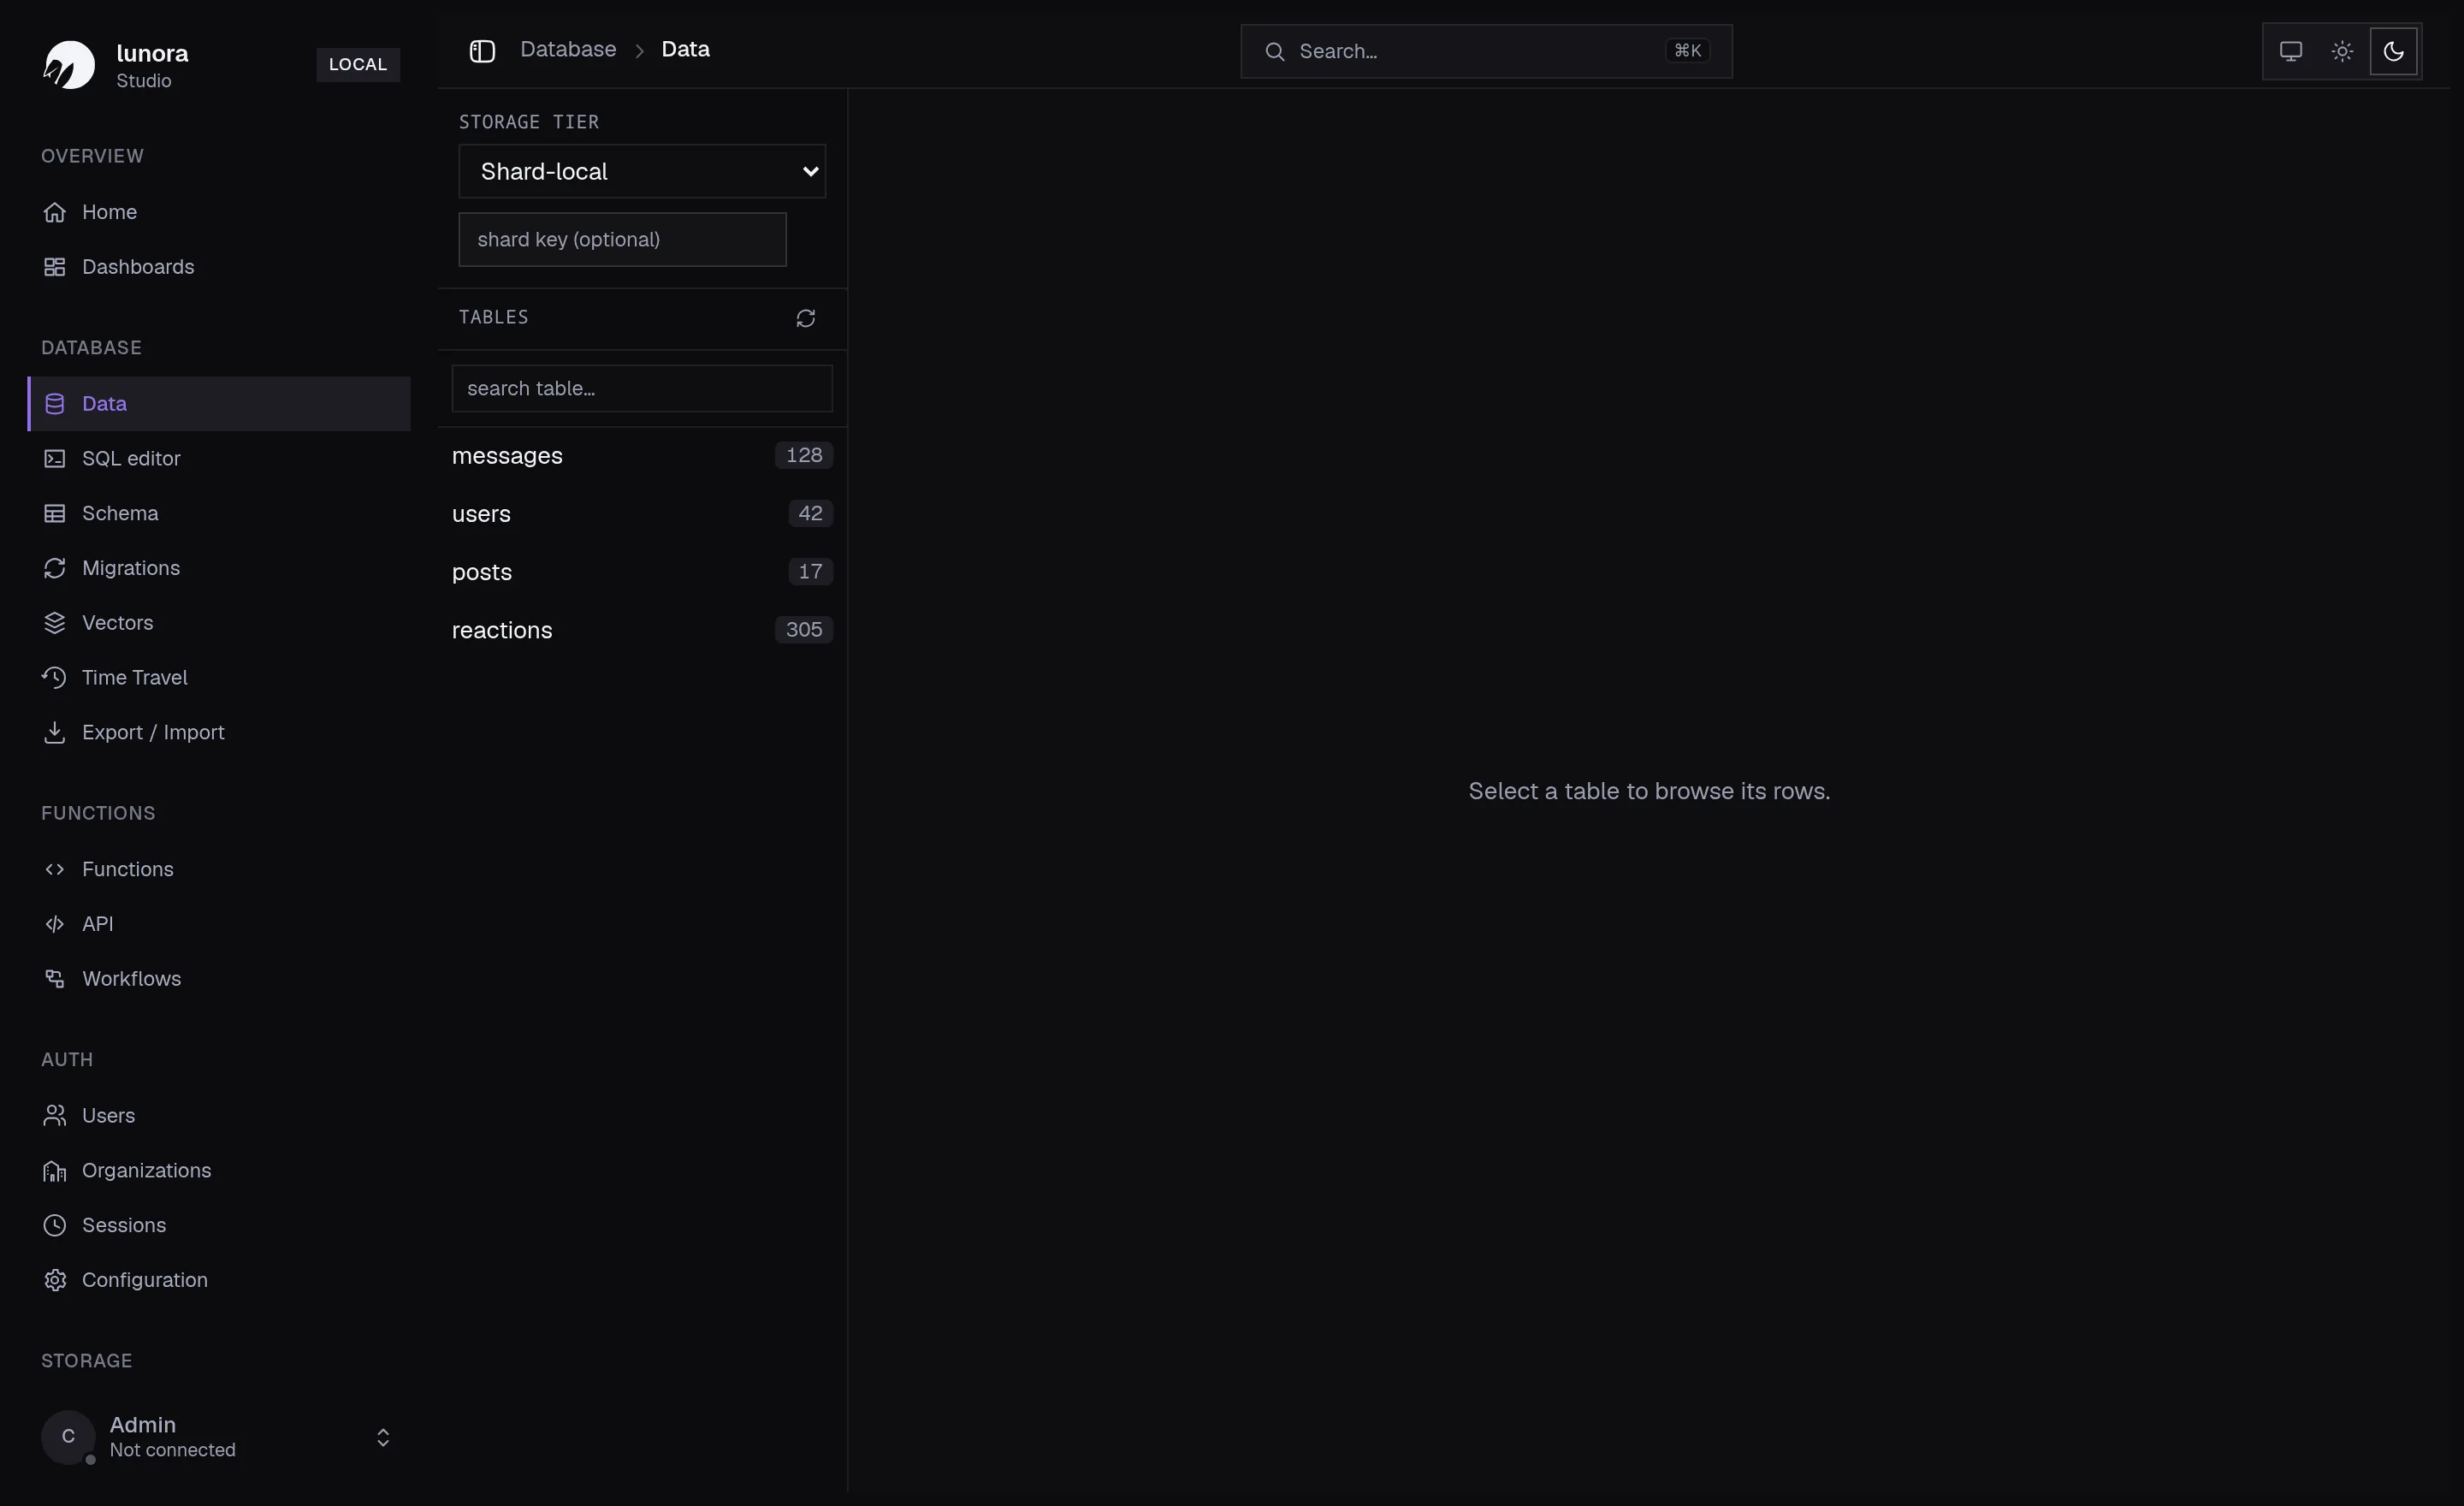
Task: Open Vectors section
Action: coord(219,623)
